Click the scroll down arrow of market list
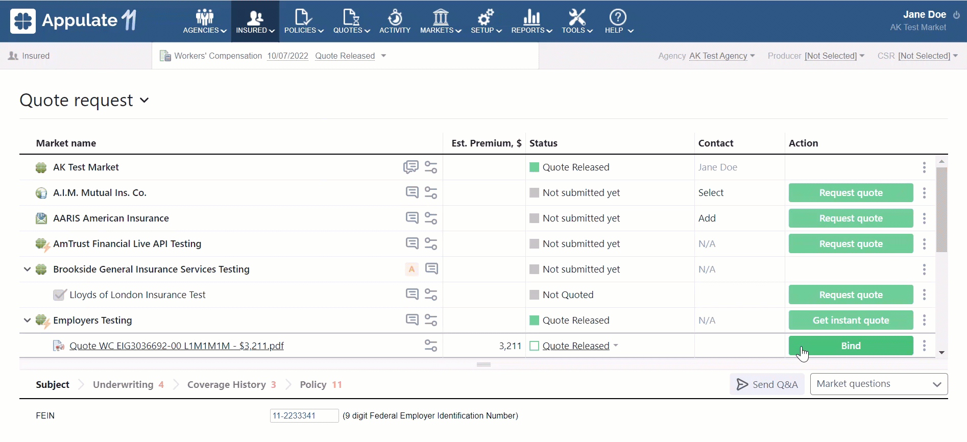This screenshot has width=967, height=442. coord(942,353)
